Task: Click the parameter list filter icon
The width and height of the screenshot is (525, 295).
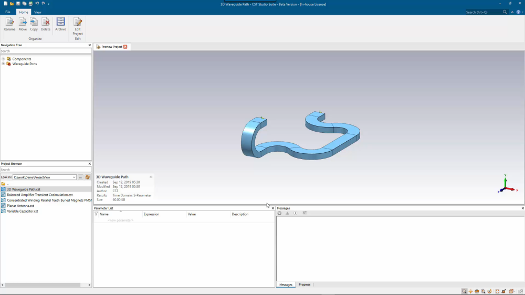Action: [x=97, y=214]
